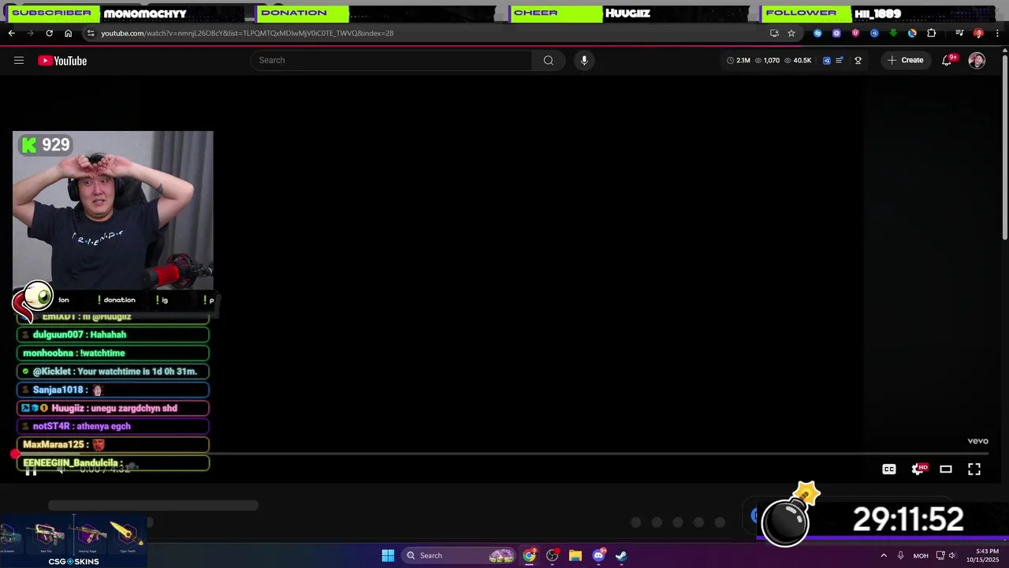Go back to the previous browser page
Screen dimensions: 1009x568
coord(11,33)
